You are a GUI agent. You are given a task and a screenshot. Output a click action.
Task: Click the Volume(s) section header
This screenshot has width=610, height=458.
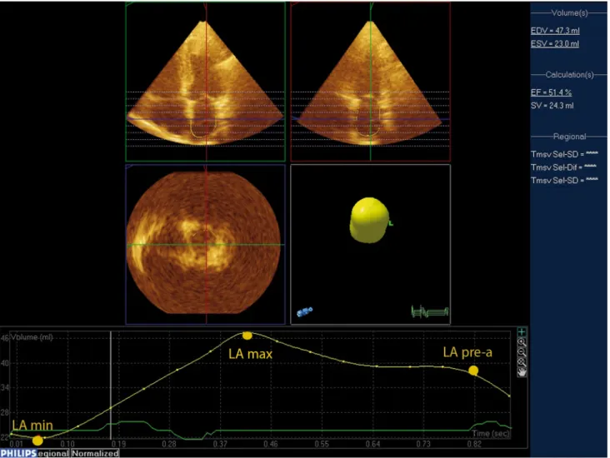pyautogui.click(x=569, y=13)
